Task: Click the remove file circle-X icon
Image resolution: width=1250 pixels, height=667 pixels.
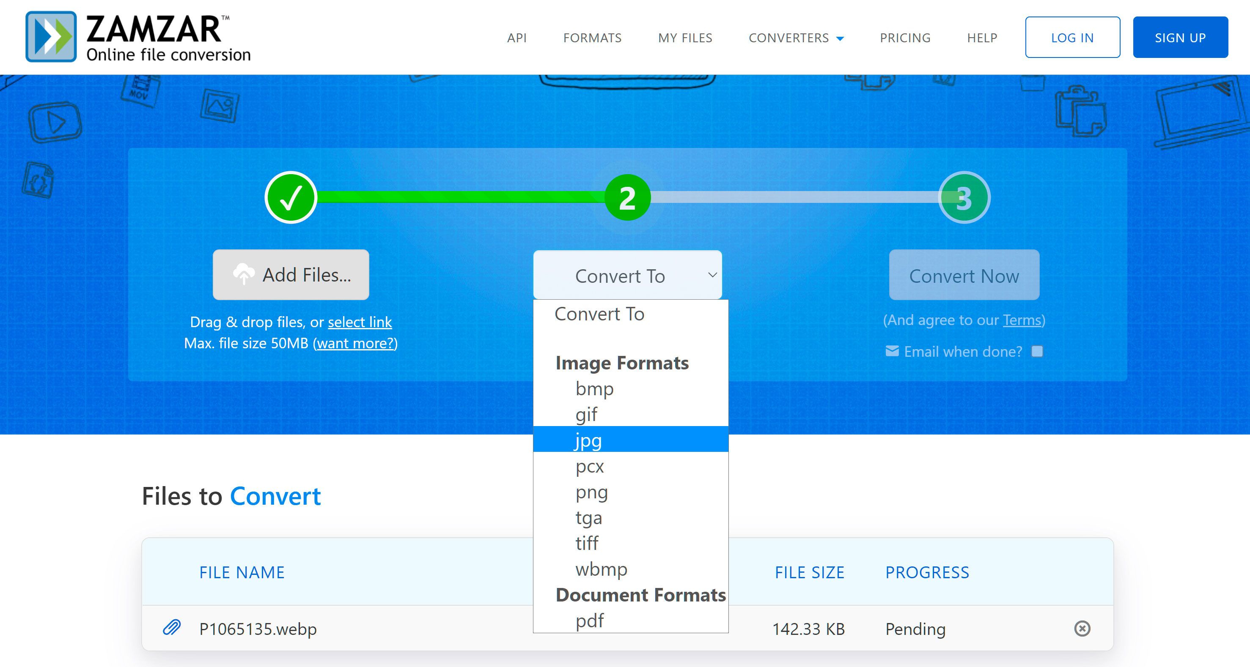Action: [1083, 628]
